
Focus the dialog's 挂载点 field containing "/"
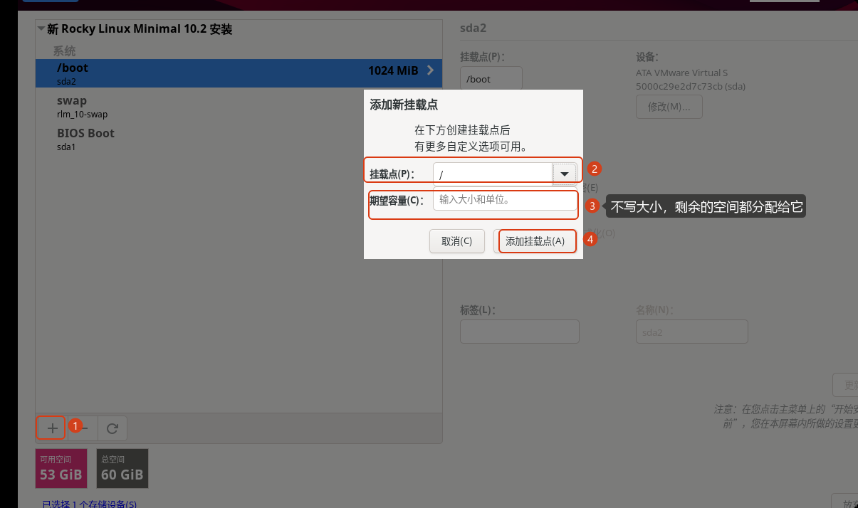[x=493, y=174]
